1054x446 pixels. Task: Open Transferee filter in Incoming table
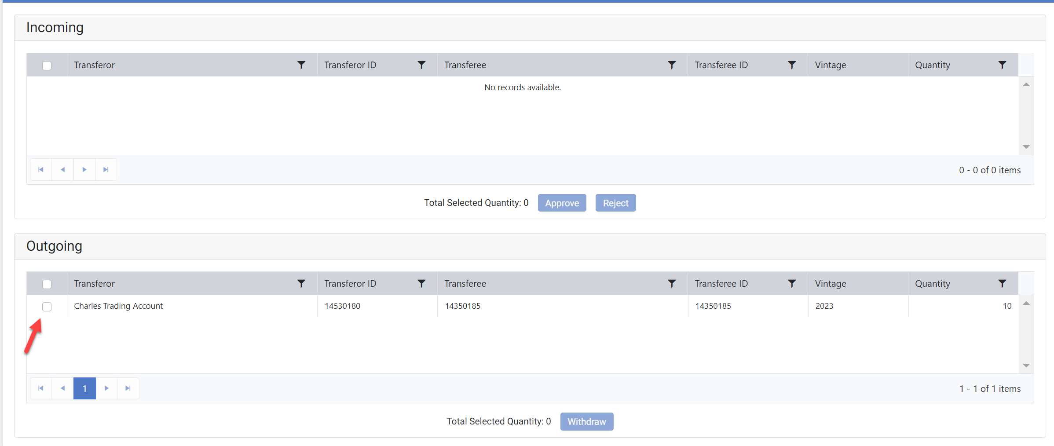pyautogui.click(x=672, y=65)
